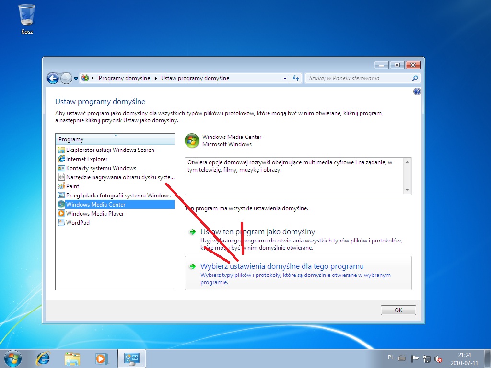
Task: Click the large Windows Media Center logo
Action: coord(192,140)
